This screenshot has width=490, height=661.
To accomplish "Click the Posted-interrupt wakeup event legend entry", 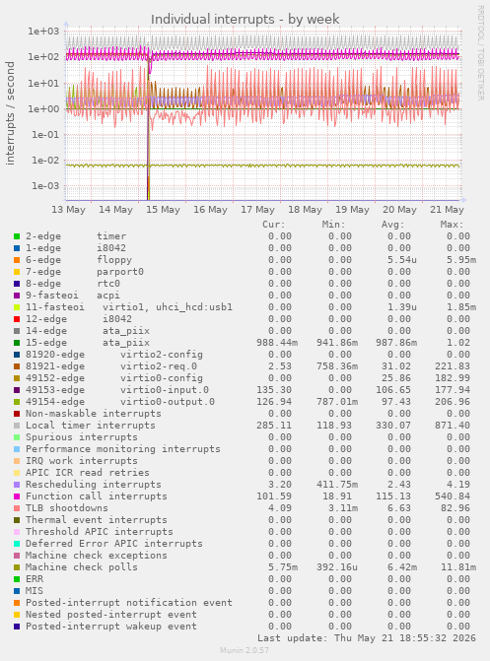I will point(111,627).
